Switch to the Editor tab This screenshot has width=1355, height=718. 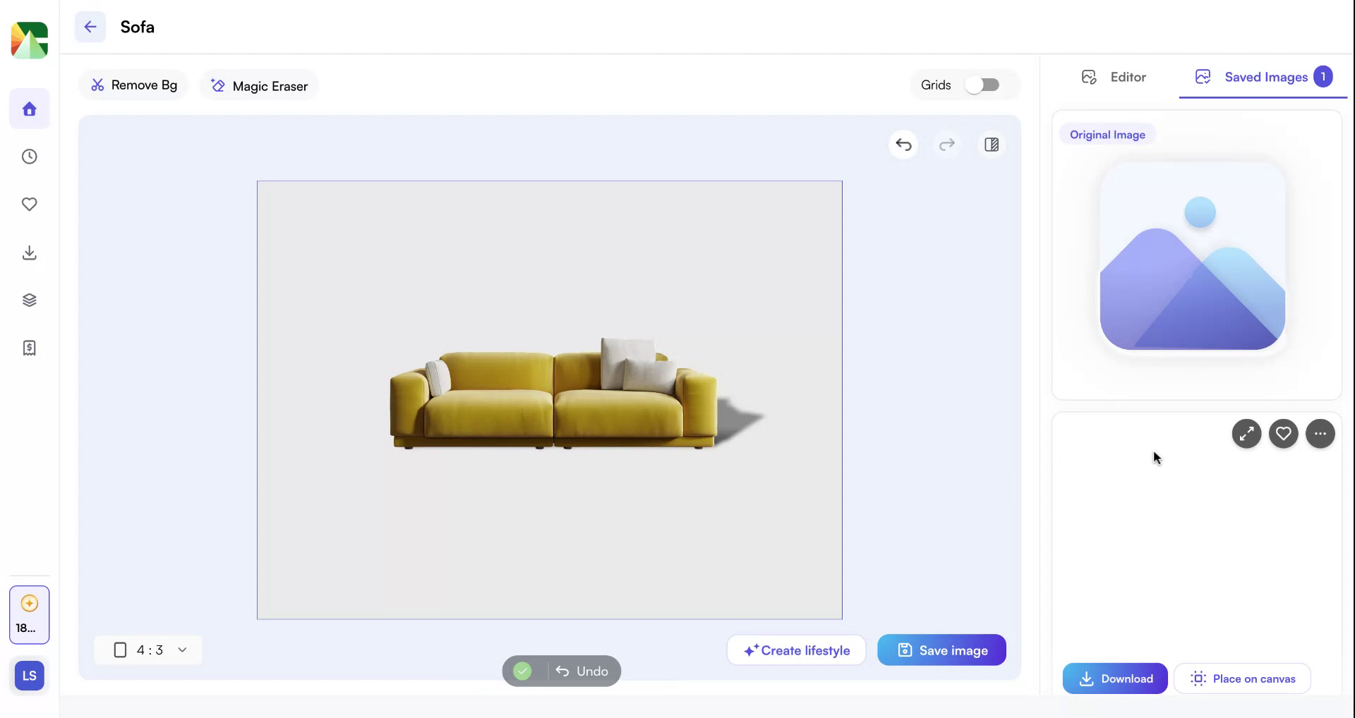pyautogui.click(x=1114, y=77)
